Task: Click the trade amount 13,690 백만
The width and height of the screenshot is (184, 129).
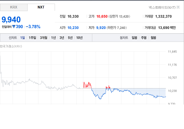Action: tap(167, 28)
